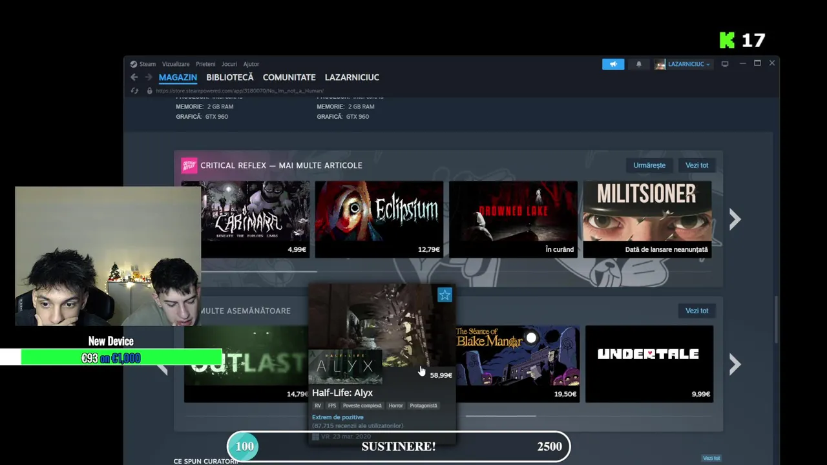Click the similar games carousel scroll bar

(501, 416)
